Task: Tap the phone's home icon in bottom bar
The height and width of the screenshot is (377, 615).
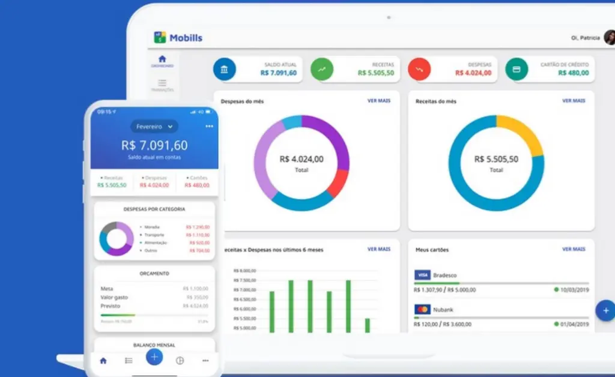Action: click(103, 361)
